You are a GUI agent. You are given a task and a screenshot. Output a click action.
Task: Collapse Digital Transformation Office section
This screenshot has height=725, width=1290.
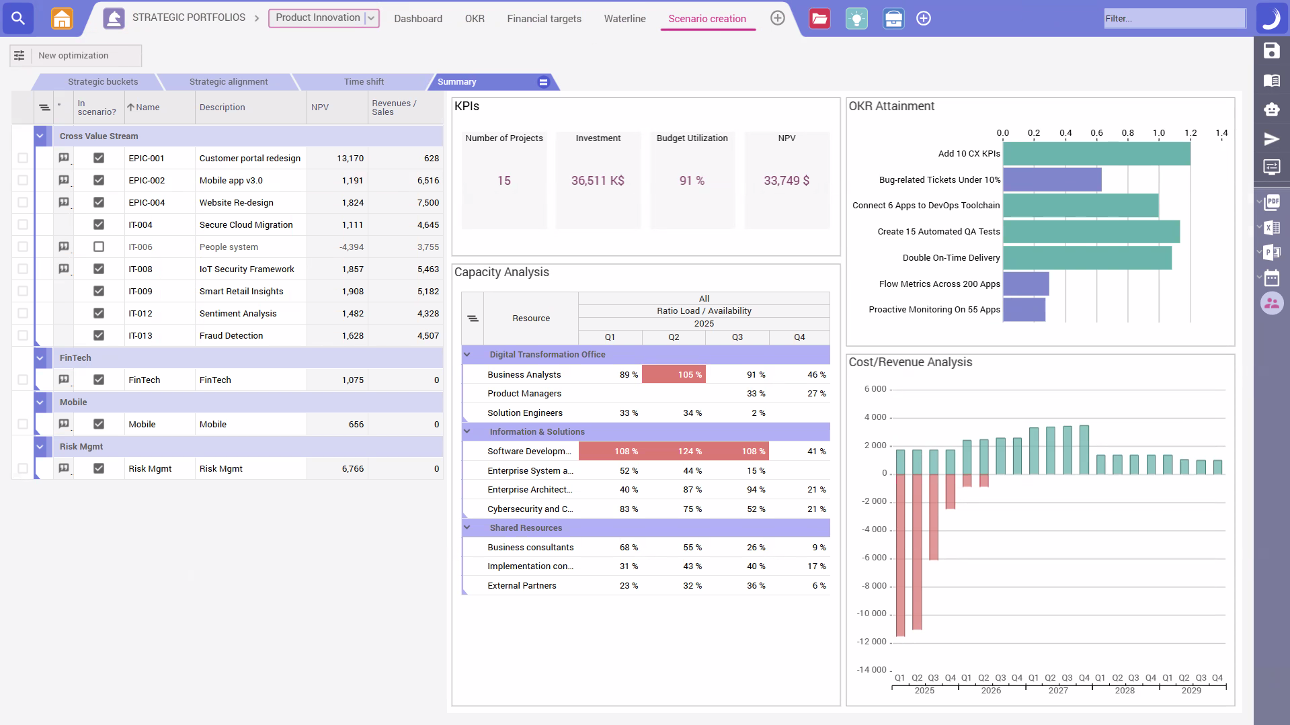pos(467,354)
